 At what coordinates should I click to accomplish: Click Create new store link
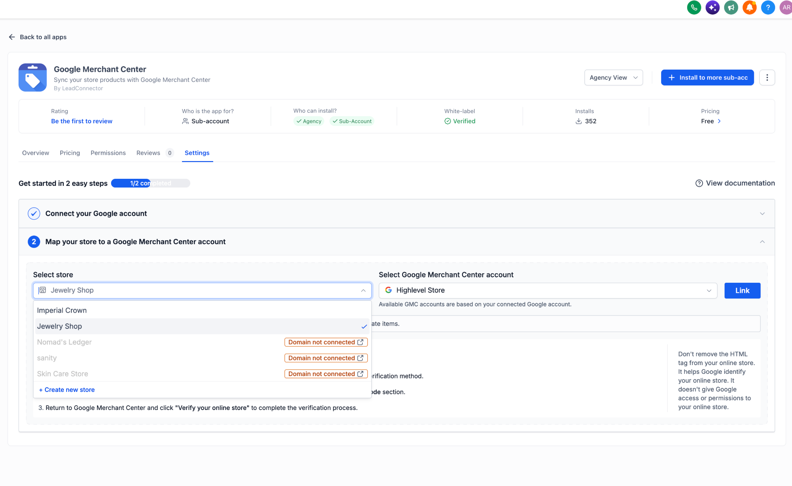click(x=67, y=390)
